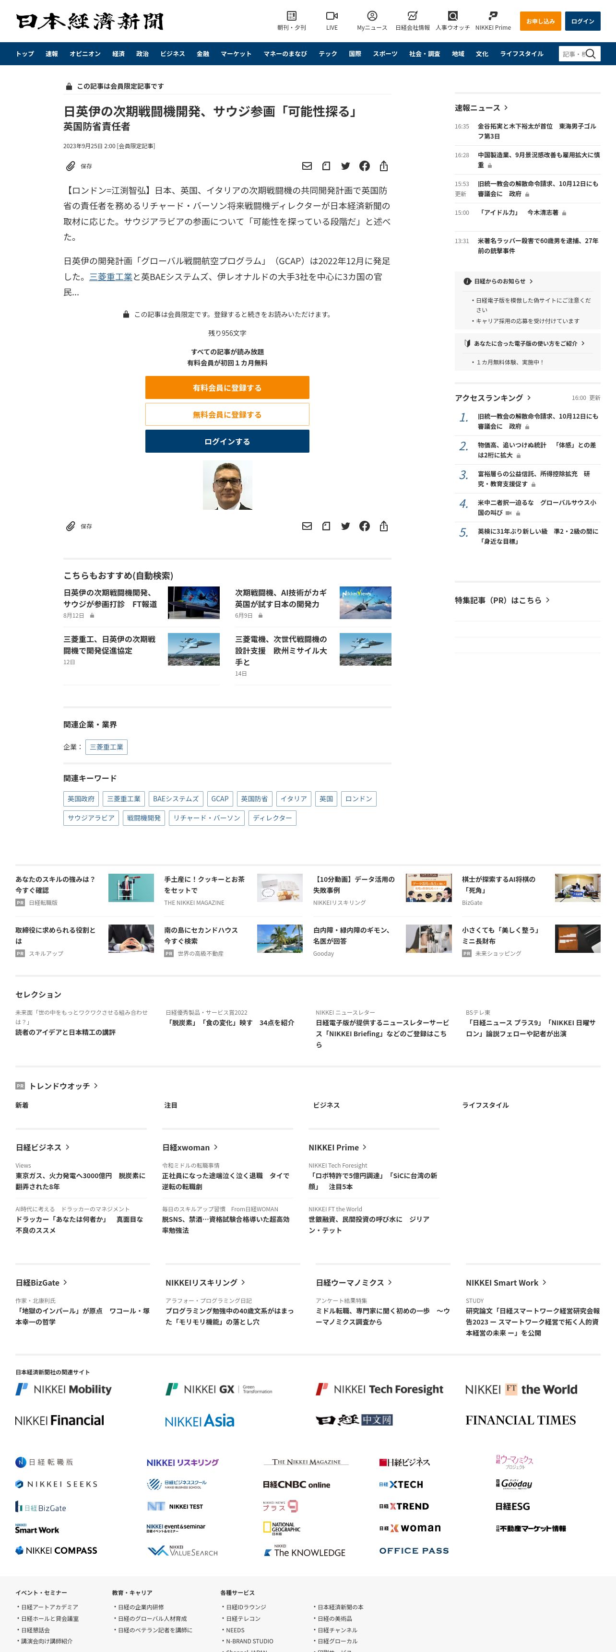Click the bottom email share icon
This screenshot has height=1652, width=616.
307,526
